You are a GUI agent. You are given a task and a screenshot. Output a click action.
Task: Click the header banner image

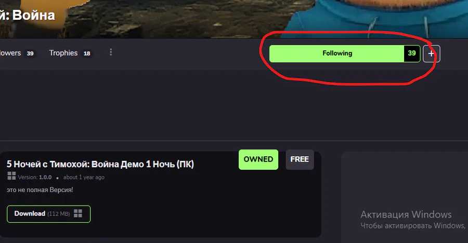tap(234, 19)
